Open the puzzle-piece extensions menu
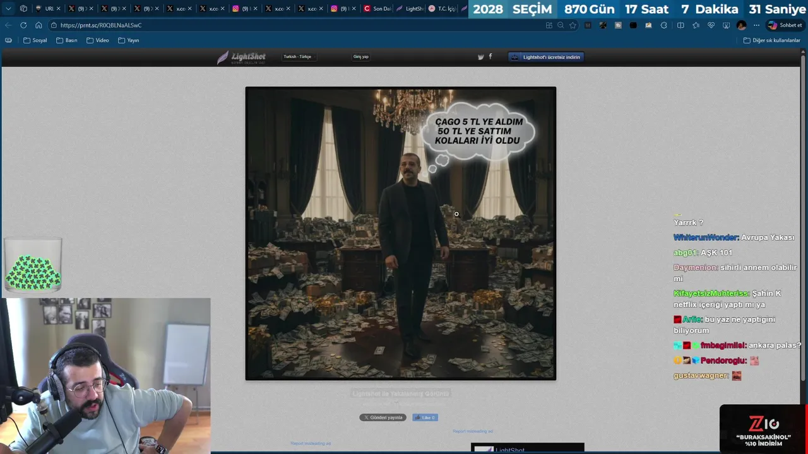The width and height of the screenshot is (808, 454). (x=663, y=25)
